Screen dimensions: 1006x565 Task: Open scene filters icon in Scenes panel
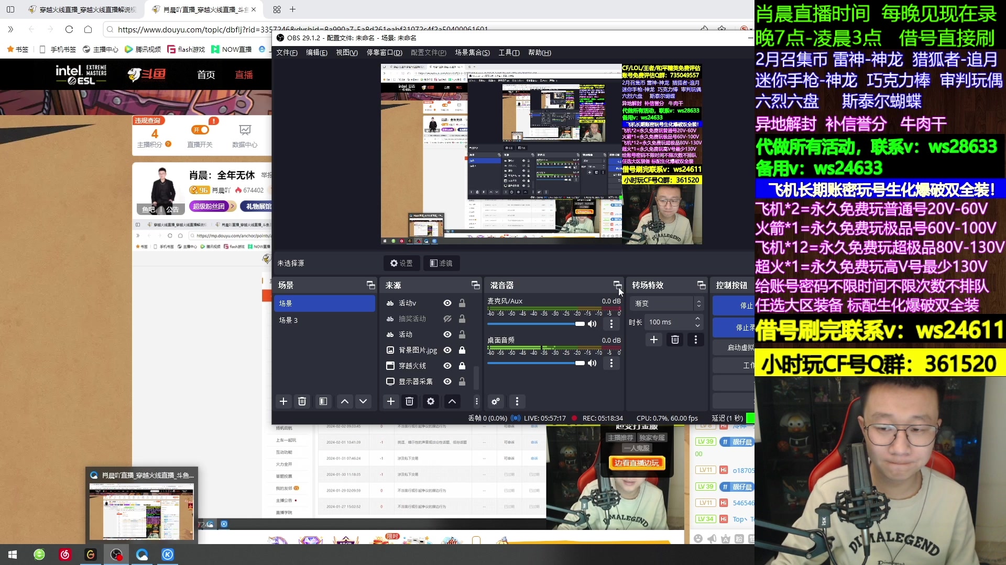(323, 401)
